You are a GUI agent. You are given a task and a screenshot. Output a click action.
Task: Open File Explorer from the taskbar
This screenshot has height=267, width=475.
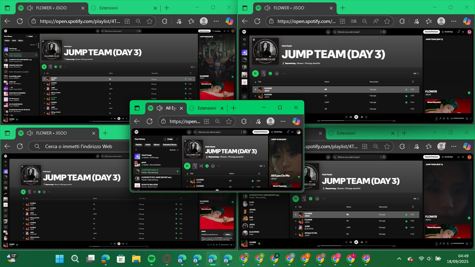136,259
